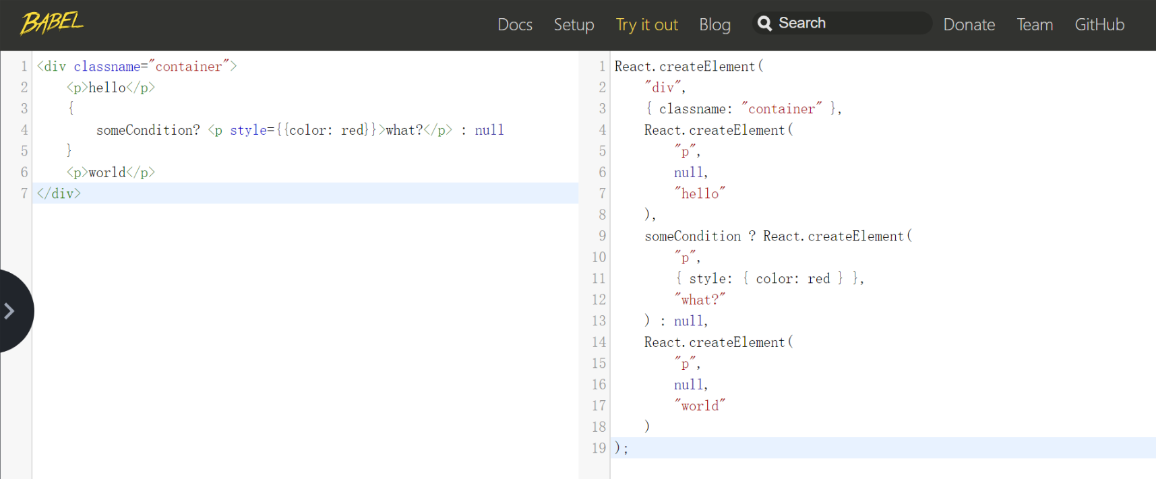Screen dimensions: 1156x479
Task: Click the final ');' output line
Action: pos(621,448)
